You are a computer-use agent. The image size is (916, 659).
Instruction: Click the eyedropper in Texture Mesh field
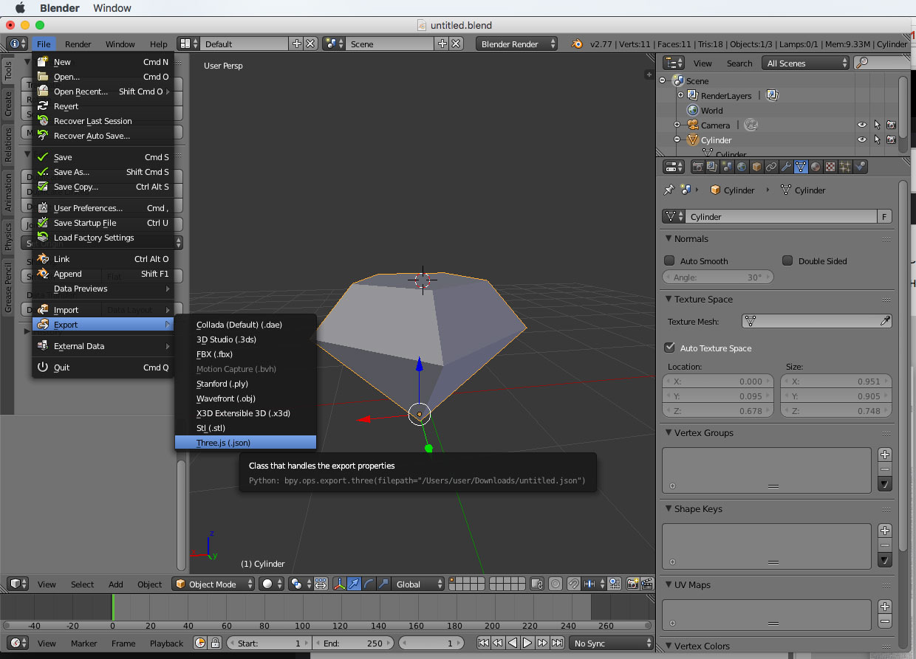pos(885,321)
